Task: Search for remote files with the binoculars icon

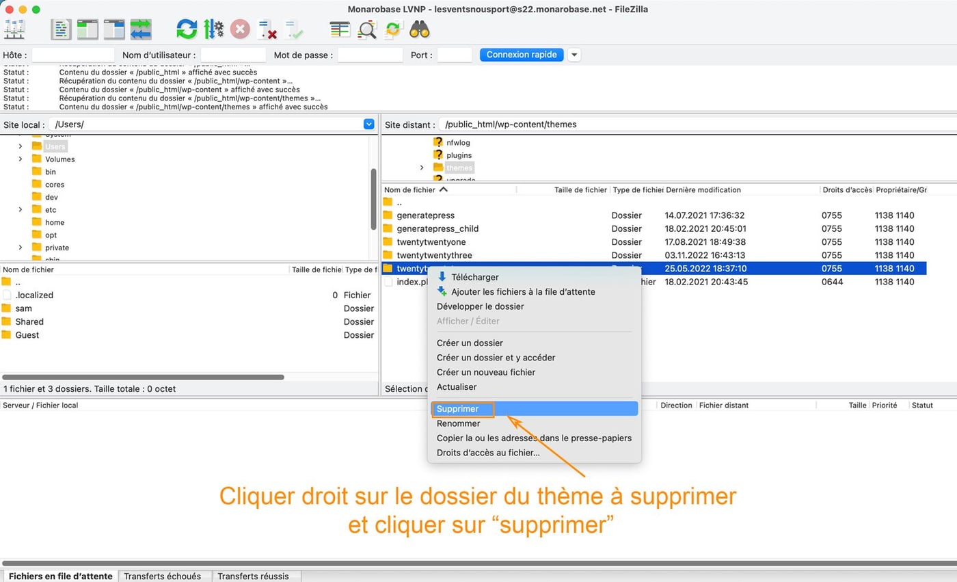Action: (x=419, y=29)
